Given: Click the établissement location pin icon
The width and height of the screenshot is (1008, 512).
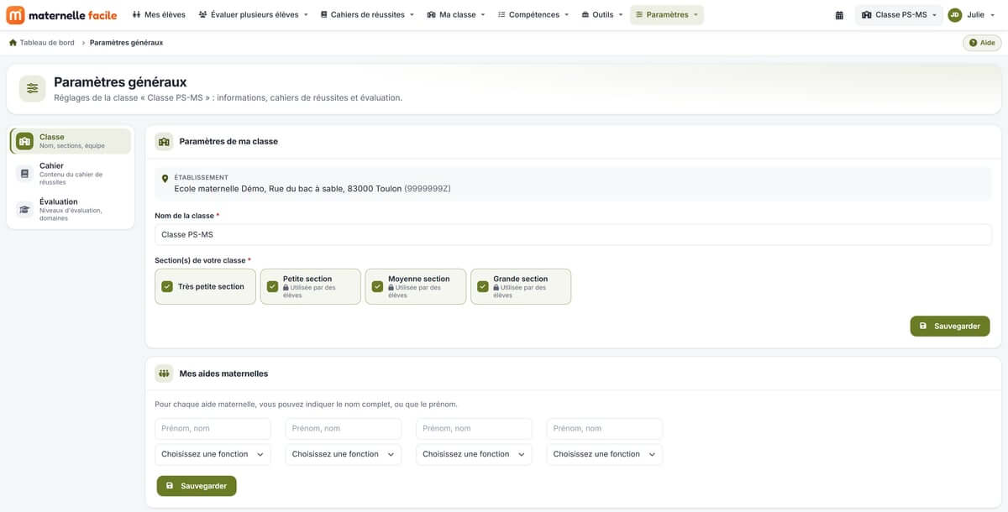Looking at the screenshot, I should (x=165, y=178).
